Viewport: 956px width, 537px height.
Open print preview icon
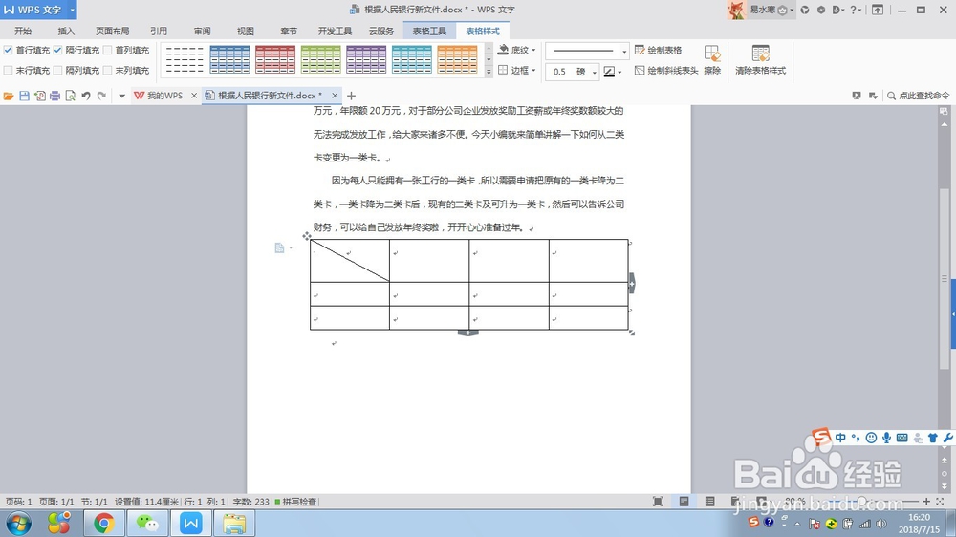coord(70,96)
